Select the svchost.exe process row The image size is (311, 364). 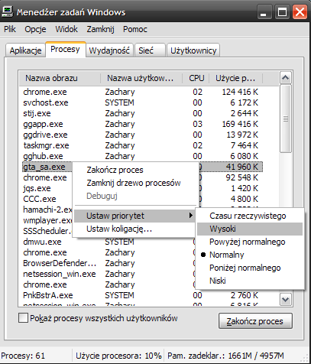point(142,102)
